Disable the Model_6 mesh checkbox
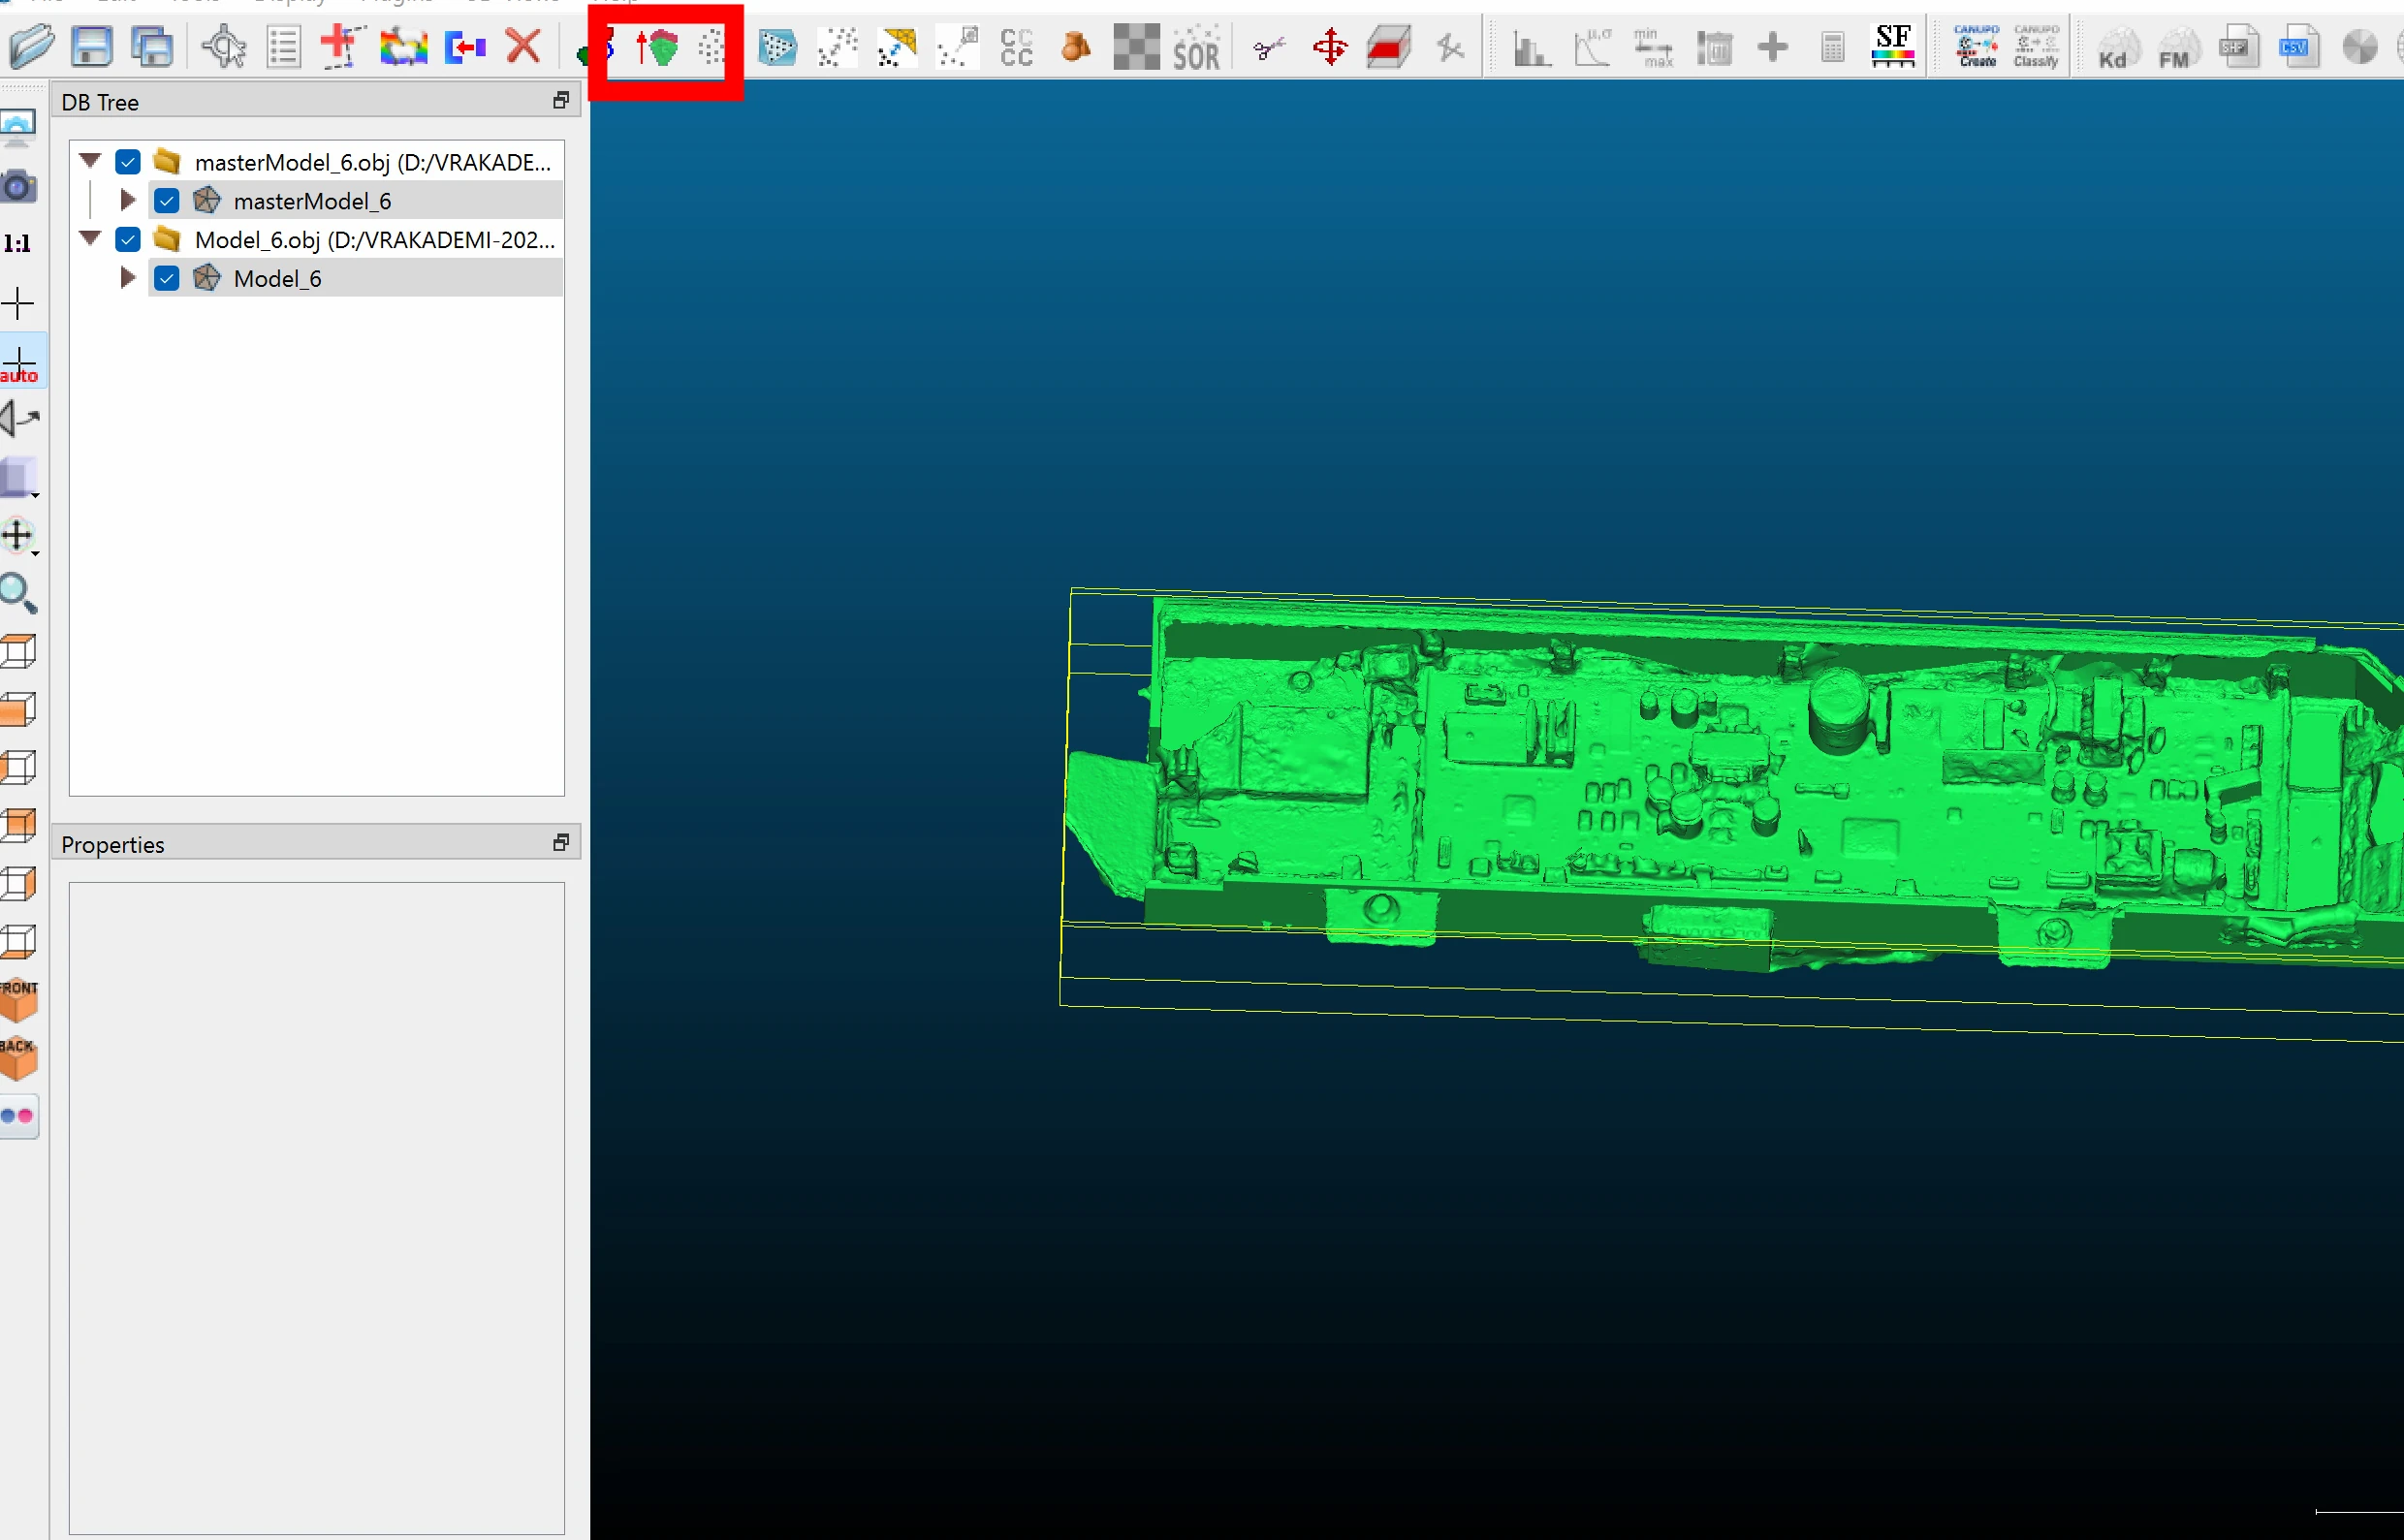This screenshot has width=2404, height=1540. 167,279
